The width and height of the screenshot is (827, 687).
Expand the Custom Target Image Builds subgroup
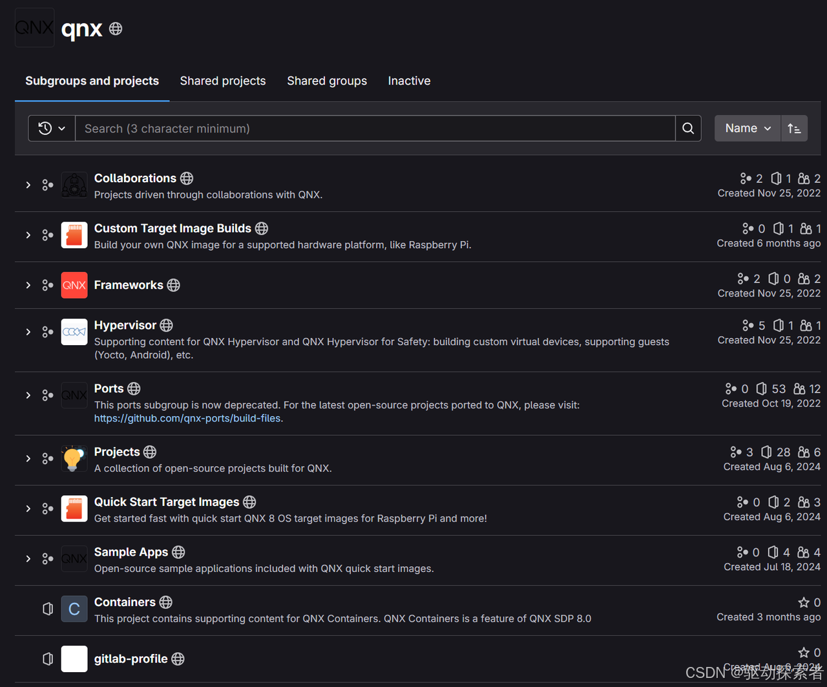[28, 235]
